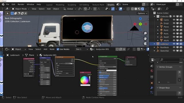Select solid viewport shading

click(x=136, y=9)
